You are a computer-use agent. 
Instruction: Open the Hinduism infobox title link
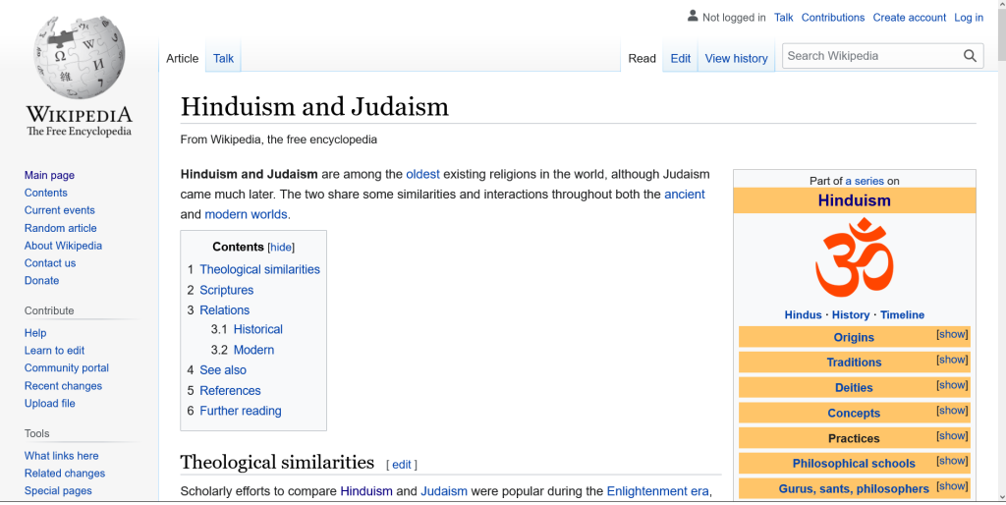[854, 200]
